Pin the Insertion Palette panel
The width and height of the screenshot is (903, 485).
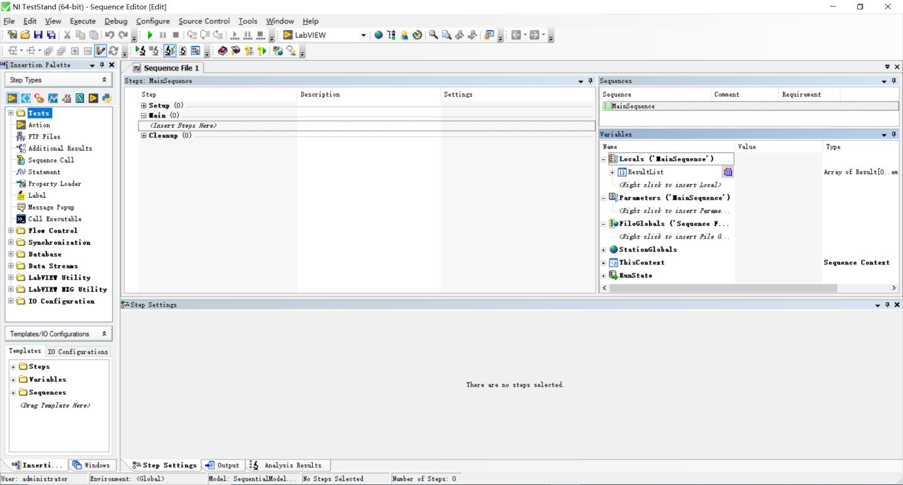point(102,65)
